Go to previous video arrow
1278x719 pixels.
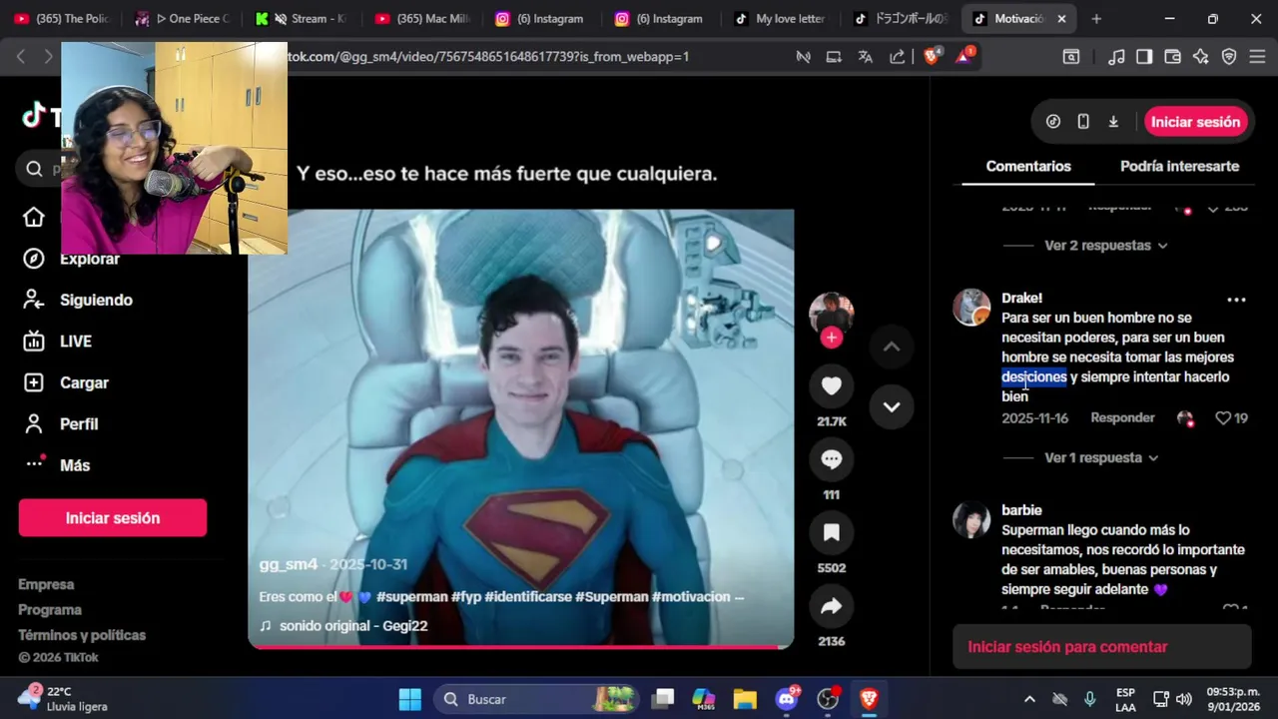(x=892, y=347)
